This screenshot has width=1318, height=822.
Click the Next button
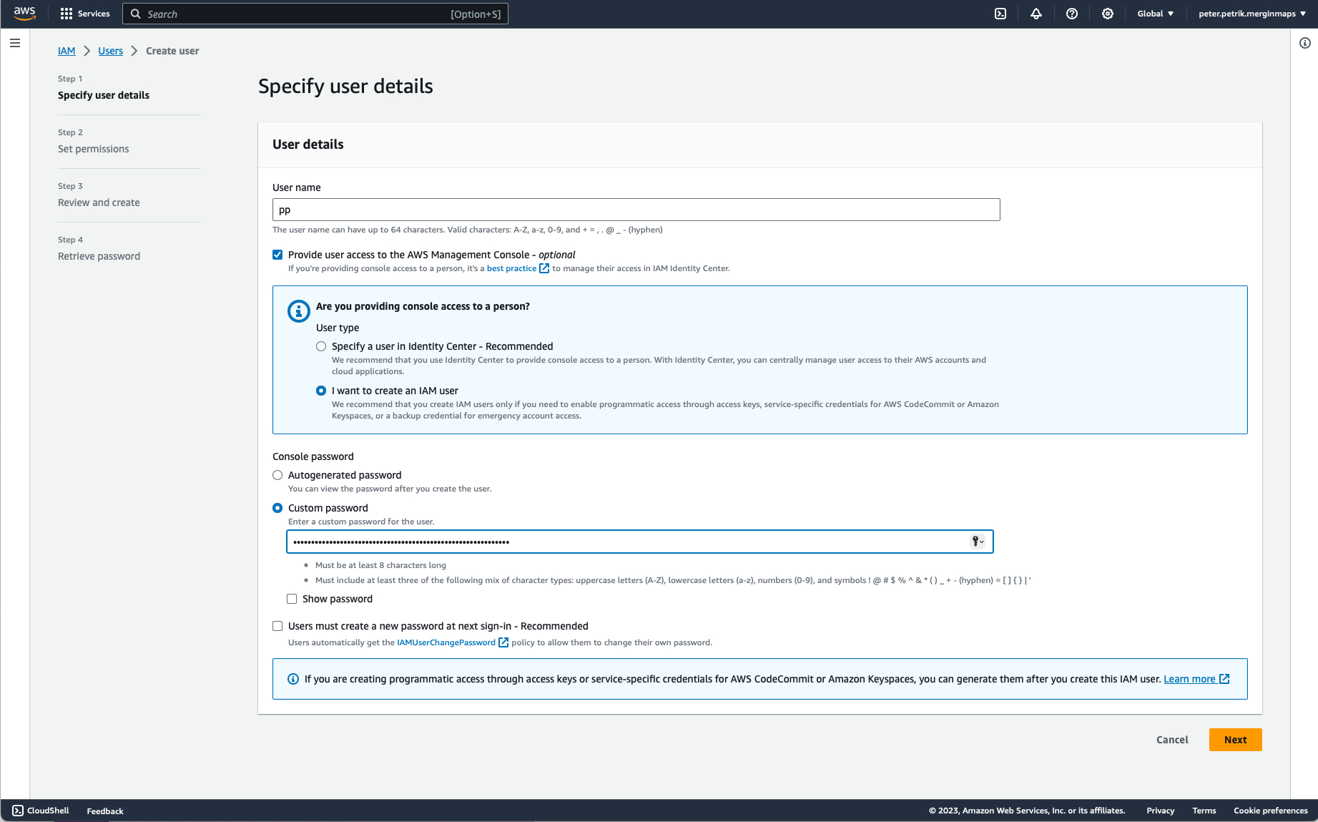1235,740
